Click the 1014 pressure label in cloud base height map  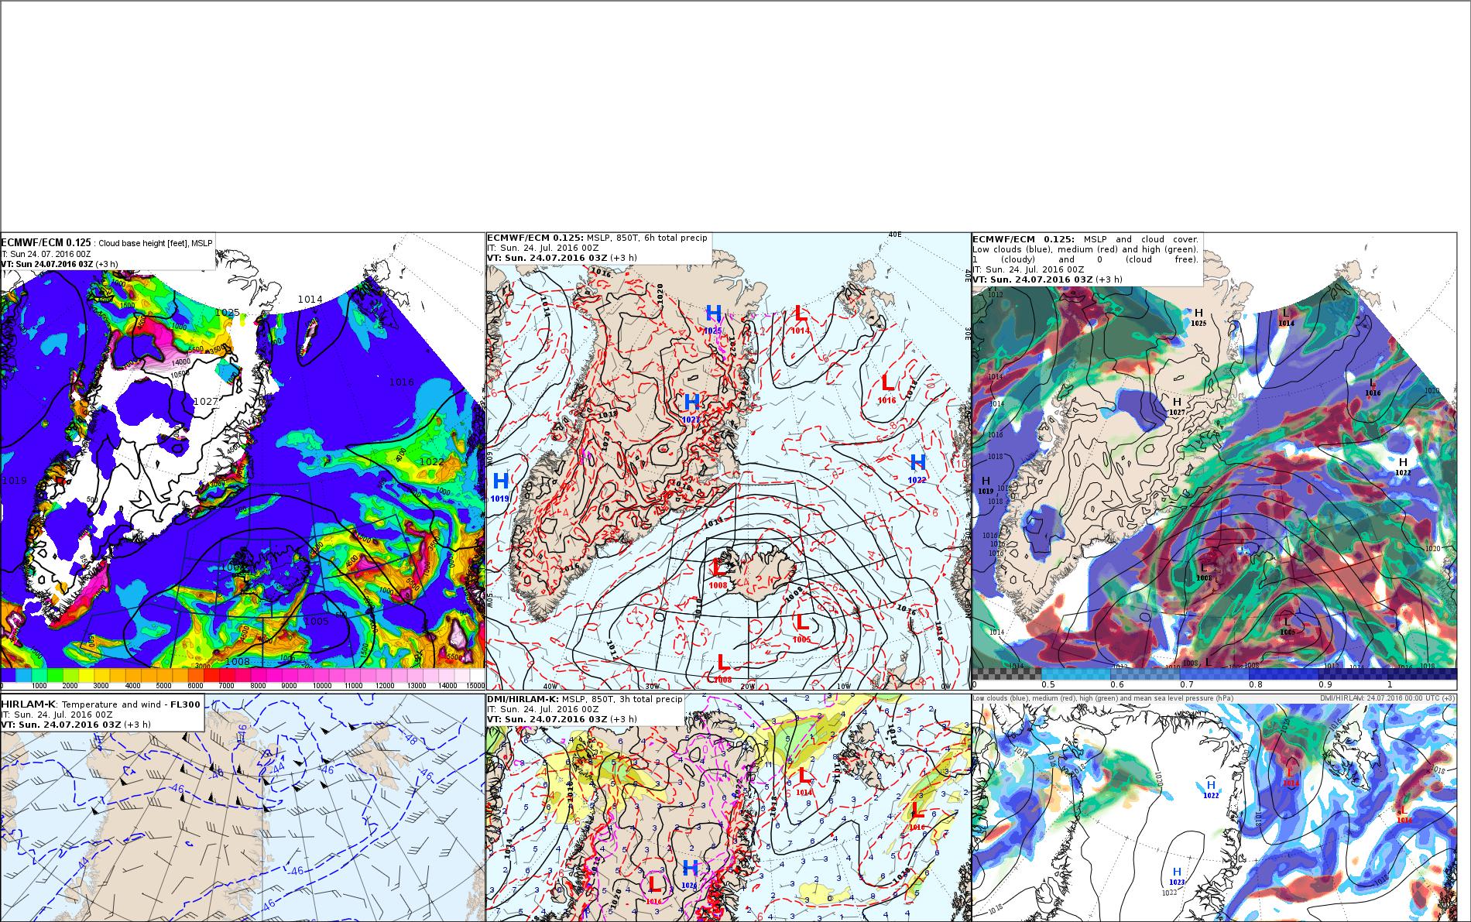point(310,299)
